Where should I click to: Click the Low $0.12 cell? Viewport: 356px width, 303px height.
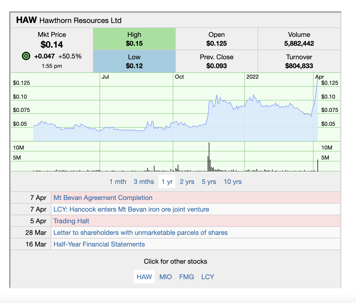click(x=134, y=61)
